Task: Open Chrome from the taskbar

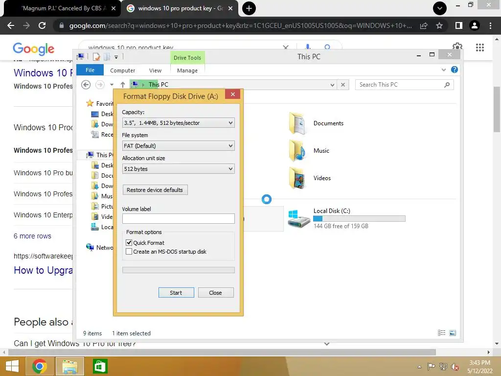Action: click(40, 366)
